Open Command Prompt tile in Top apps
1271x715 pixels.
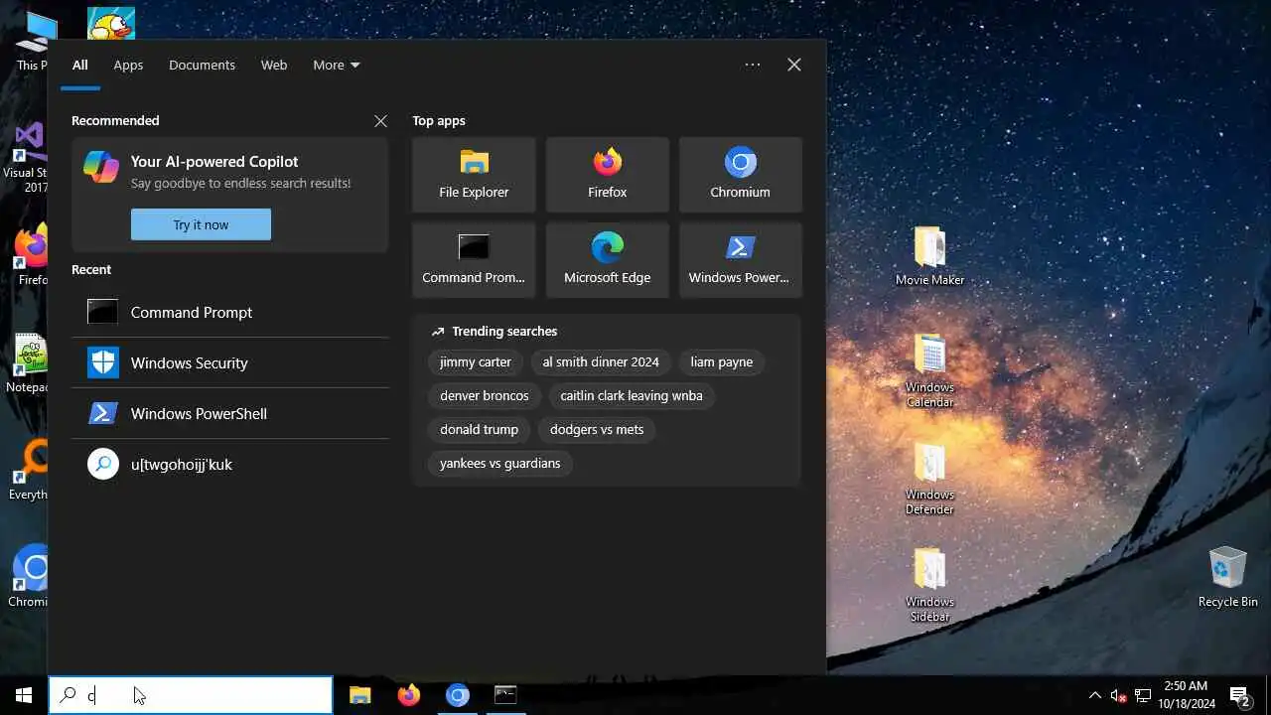coord(474,260)
